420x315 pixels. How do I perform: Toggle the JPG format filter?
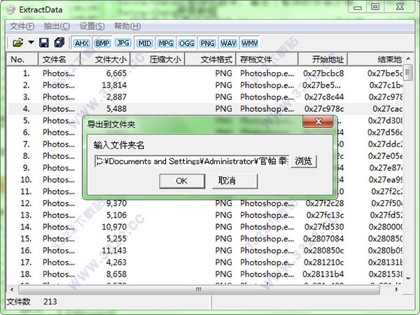(123, 43)
